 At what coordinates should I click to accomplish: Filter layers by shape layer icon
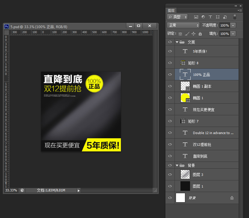(218, 17)
